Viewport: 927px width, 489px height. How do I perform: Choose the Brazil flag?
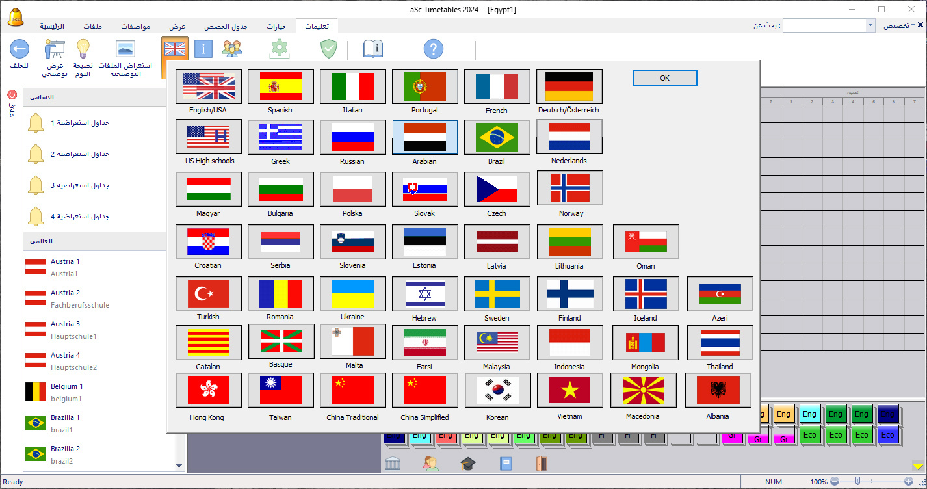click(497, 137)
